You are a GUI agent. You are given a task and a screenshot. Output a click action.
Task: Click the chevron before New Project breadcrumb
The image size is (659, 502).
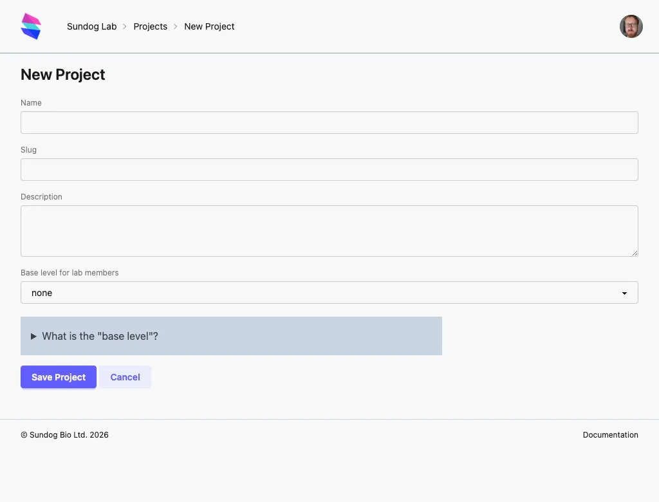(x=174, y=26)
